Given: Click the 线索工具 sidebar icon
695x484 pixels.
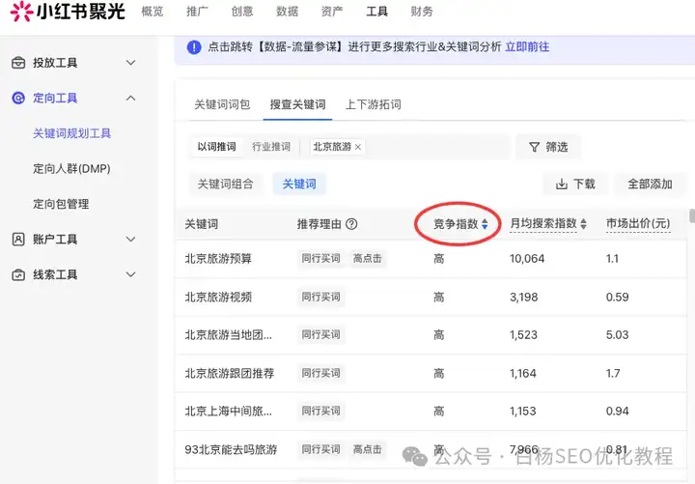Looking at the screenshot, I should (x=18, y=275).
